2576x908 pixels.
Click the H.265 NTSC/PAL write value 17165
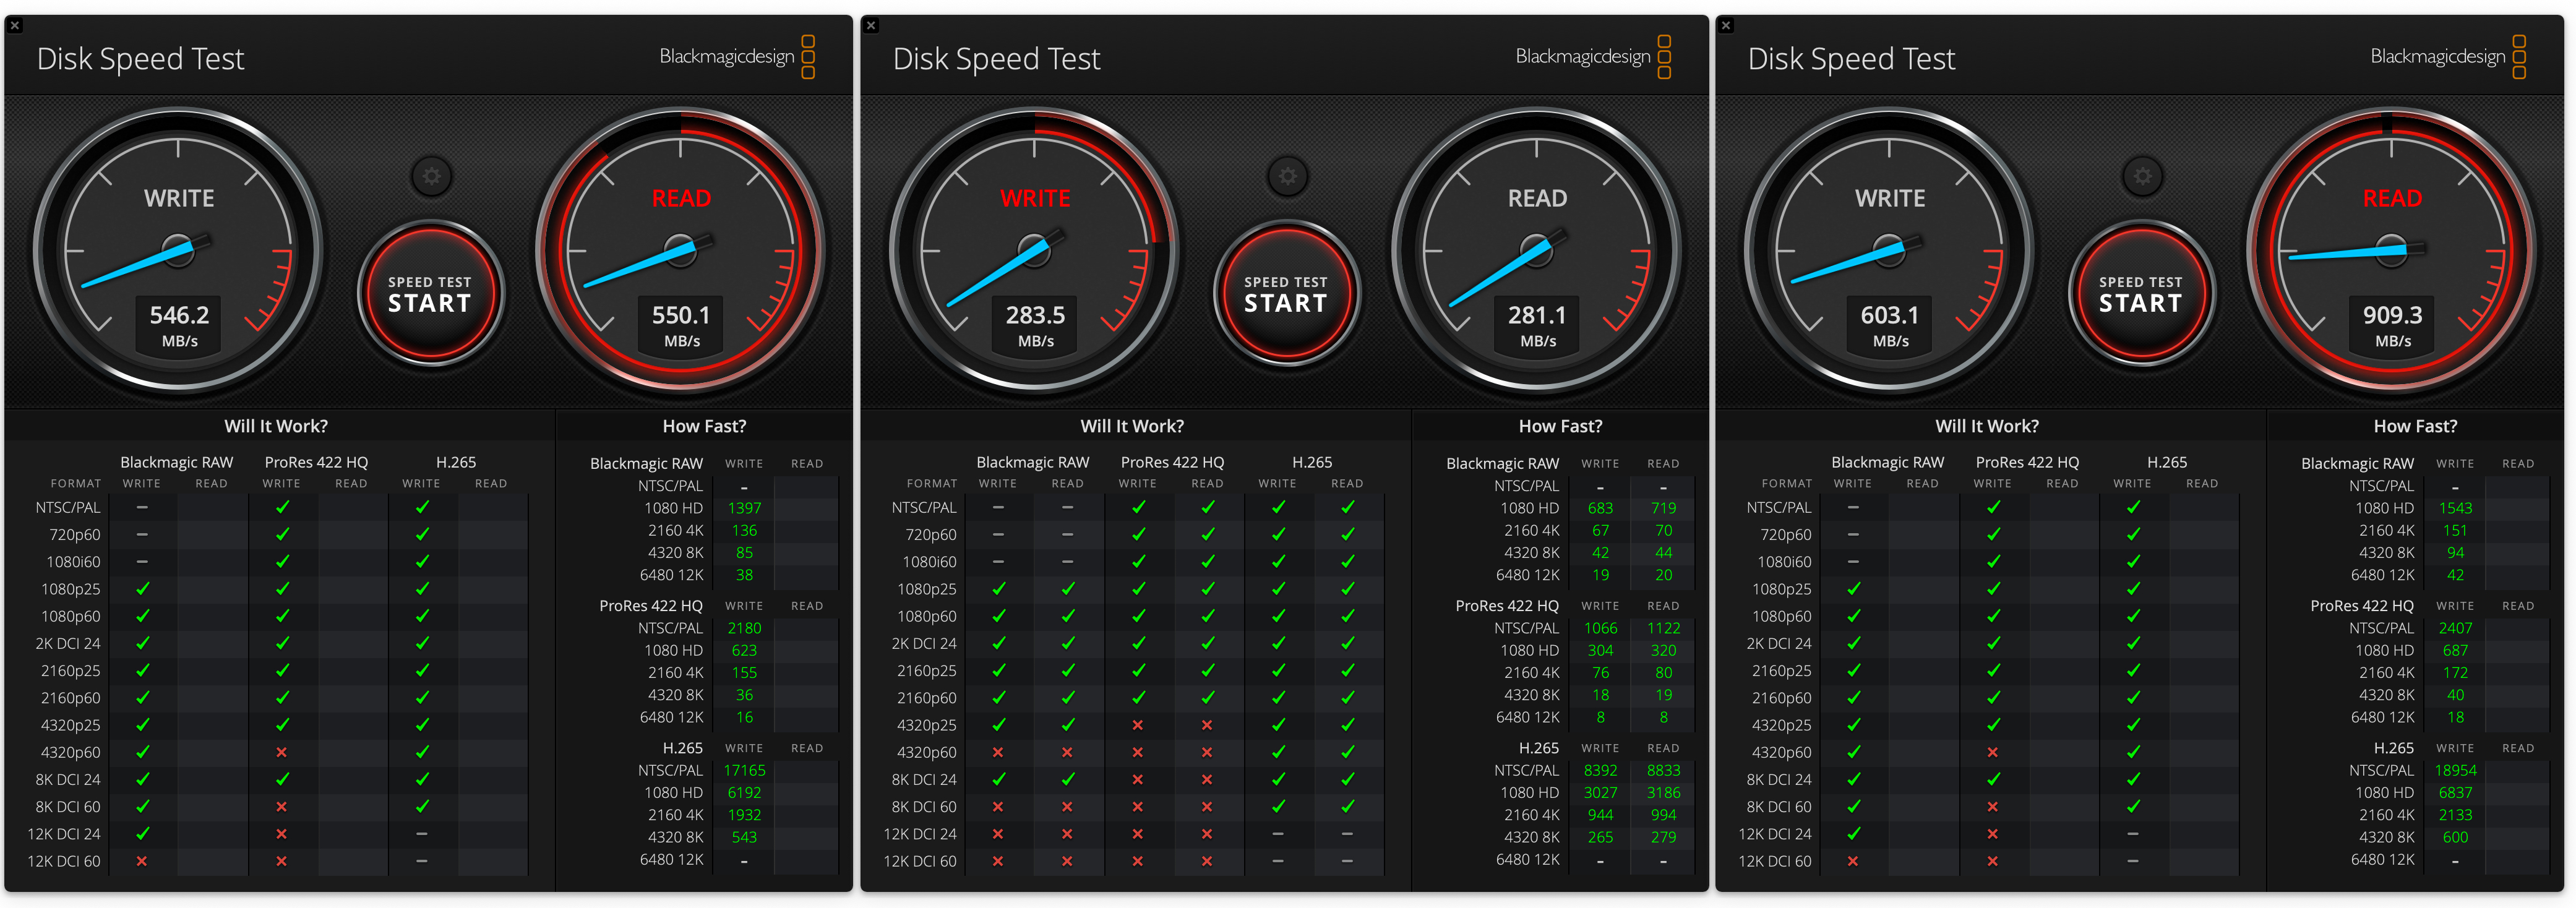tap(744, 770)
